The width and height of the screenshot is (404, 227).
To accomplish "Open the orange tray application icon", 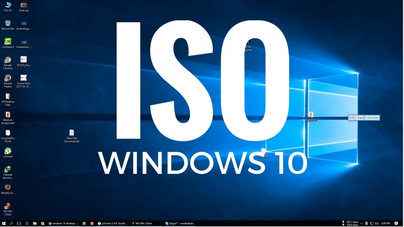I will pyautogui.click(x=366, y=224).
